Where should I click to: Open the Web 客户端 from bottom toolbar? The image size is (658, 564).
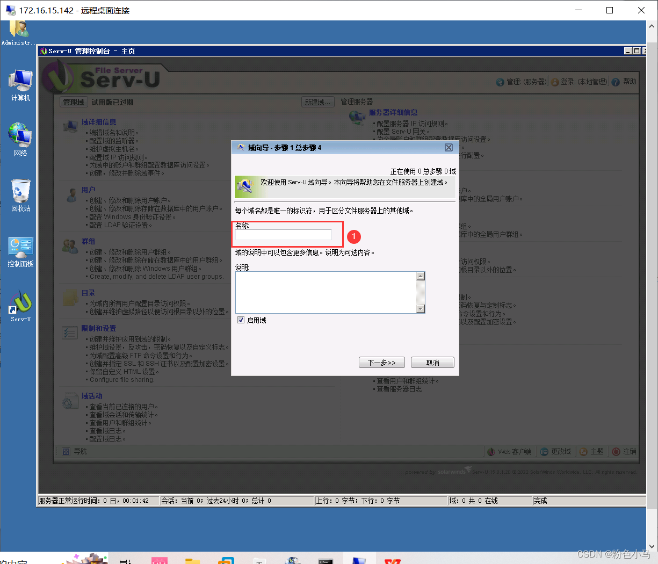point(509,451)
